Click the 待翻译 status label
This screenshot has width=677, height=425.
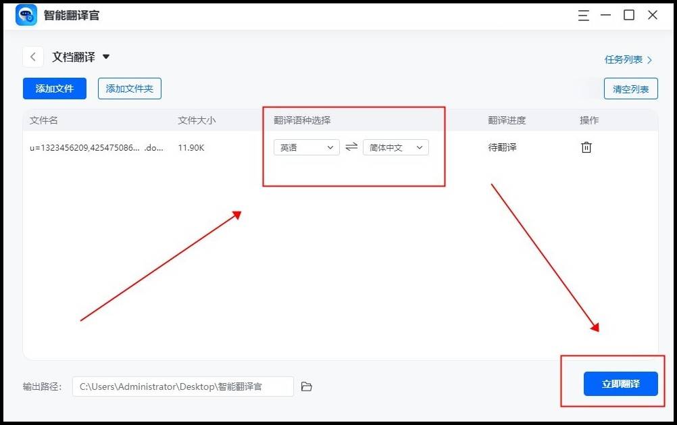point(501,147)
